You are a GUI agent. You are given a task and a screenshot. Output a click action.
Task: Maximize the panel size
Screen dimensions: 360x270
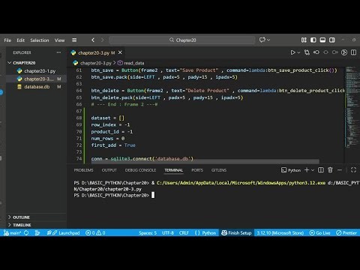[x=353, y=170]
